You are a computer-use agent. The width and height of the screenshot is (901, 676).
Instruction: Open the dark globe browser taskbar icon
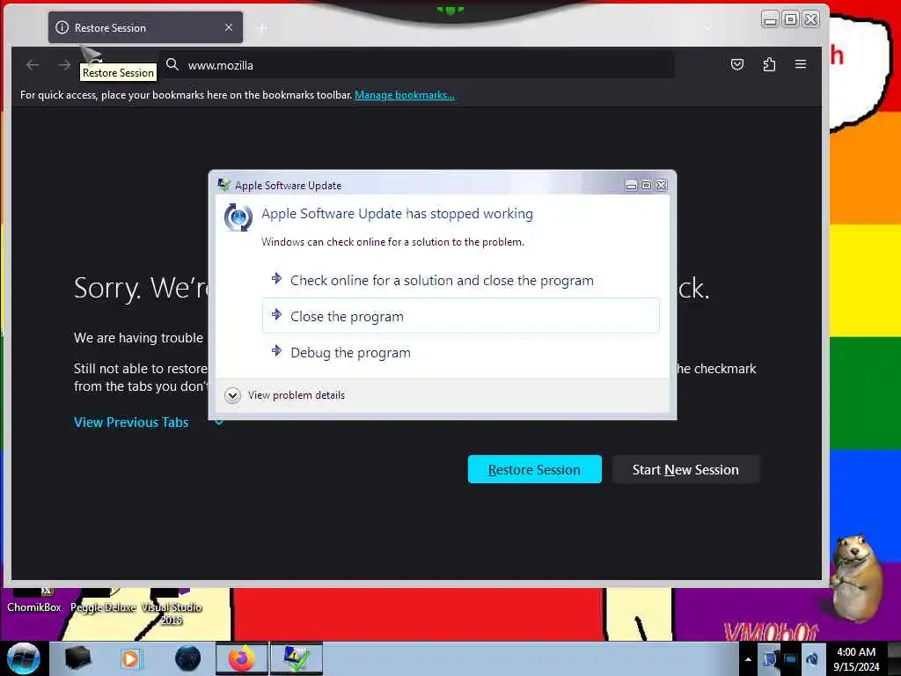(x=188, y=658)
